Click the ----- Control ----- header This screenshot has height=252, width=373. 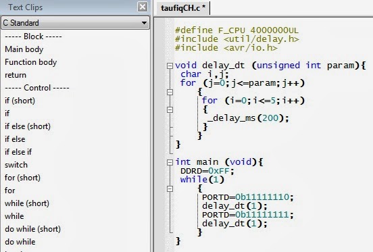coord(37,88)
